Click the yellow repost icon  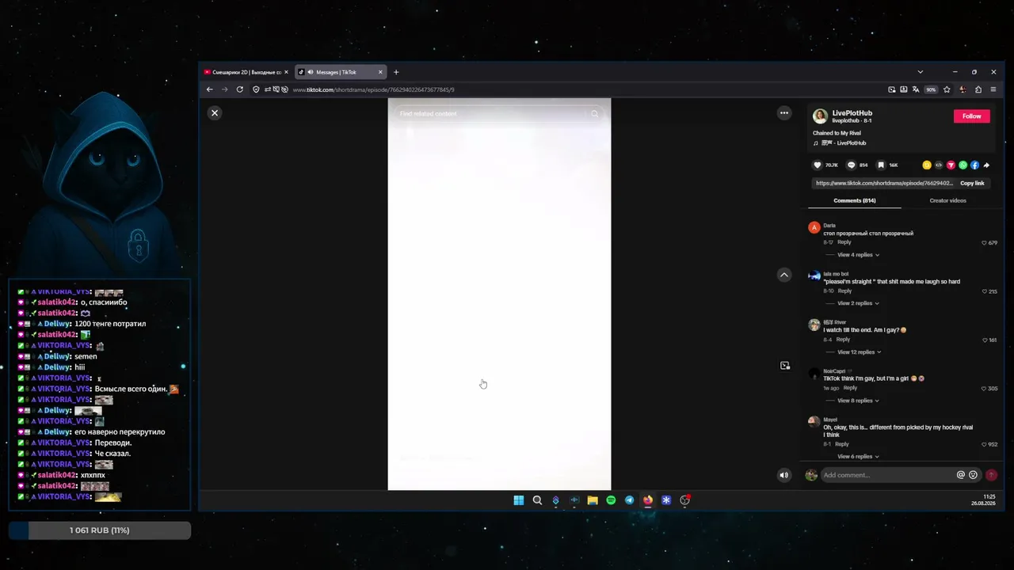pyautogui.click(x=927, y=165)
